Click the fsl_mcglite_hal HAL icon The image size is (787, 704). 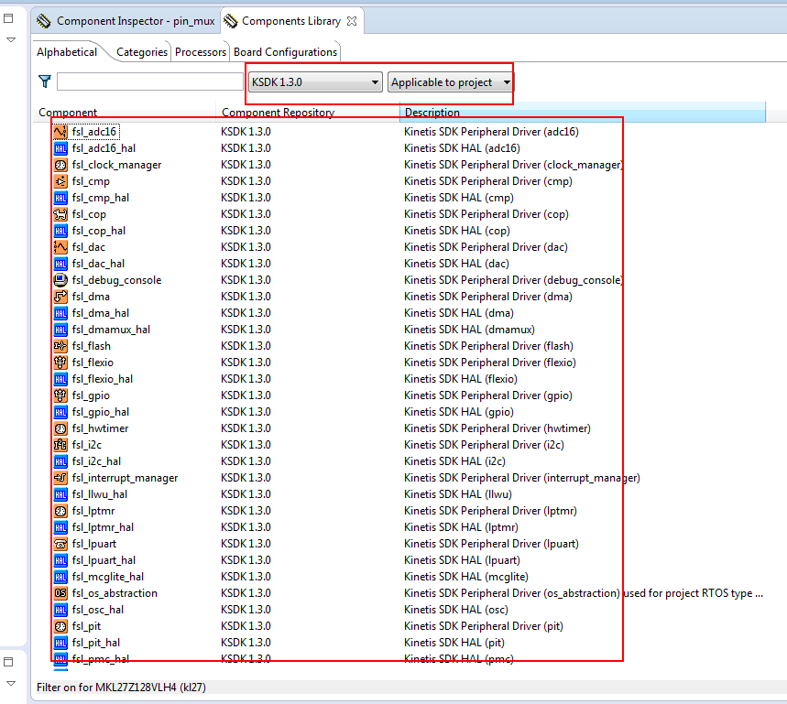pos(60,577)
